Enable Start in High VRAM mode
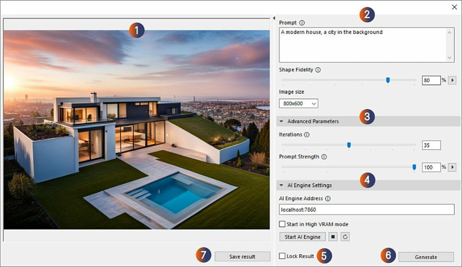 point(282,224)
